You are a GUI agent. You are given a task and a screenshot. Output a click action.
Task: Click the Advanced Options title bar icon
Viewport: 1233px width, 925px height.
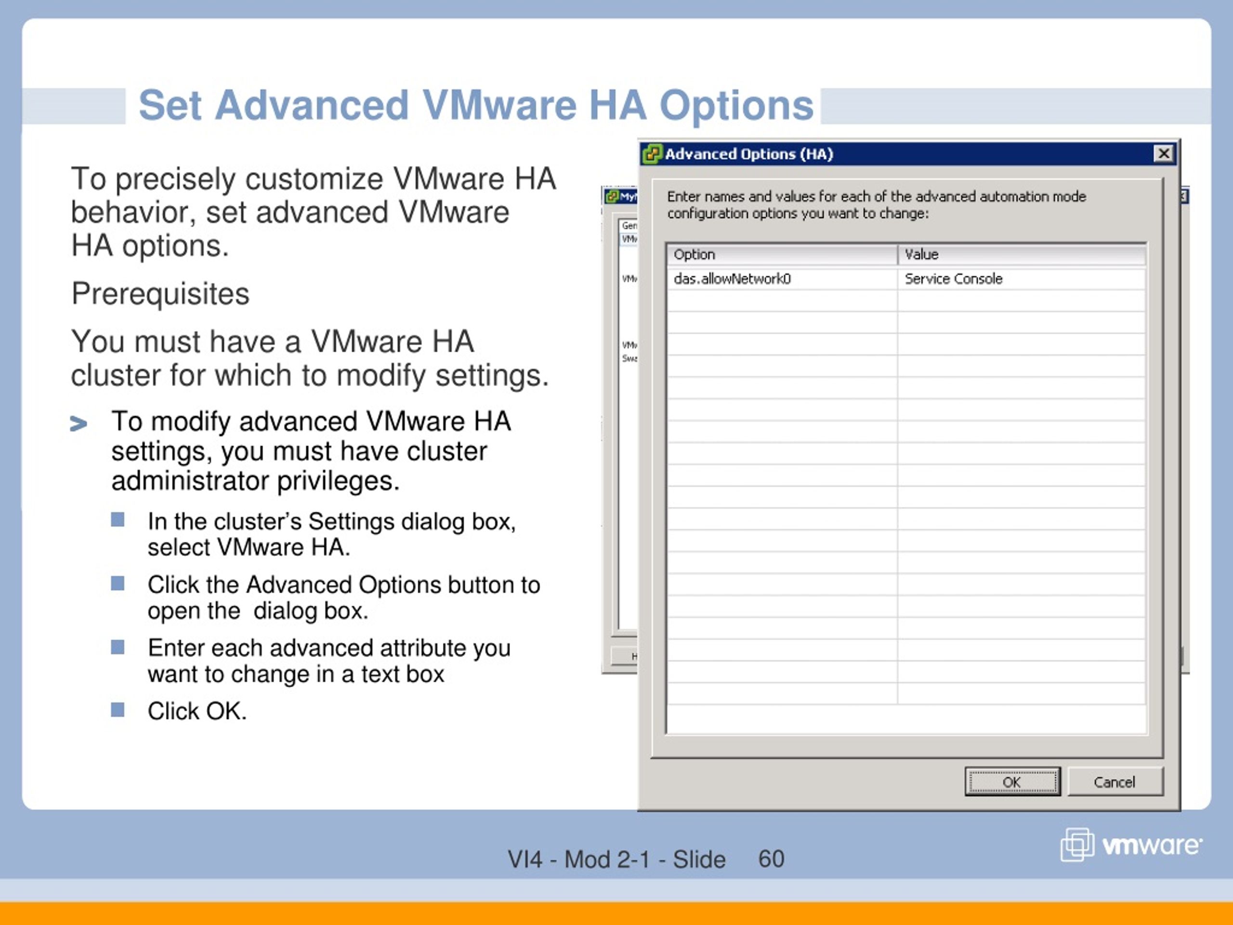click(x=652, y=154)
